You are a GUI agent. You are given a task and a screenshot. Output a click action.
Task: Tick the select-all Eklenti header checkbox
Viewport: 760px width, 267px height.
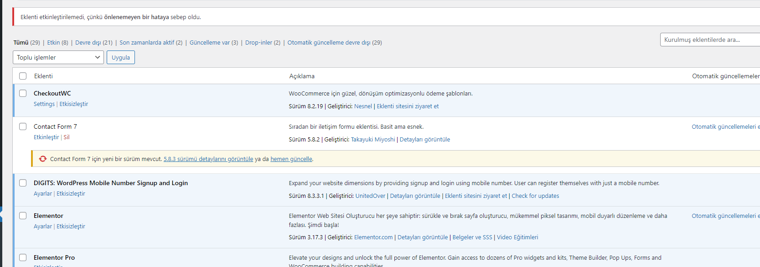(x=23, y=76)
